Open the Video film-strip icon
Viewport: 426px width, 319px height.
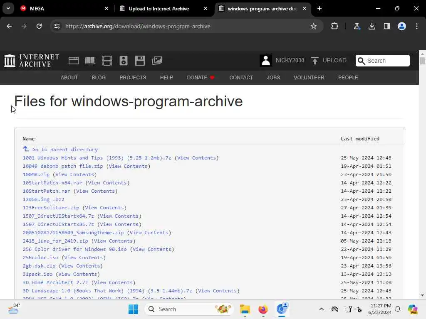coord(107,61)
